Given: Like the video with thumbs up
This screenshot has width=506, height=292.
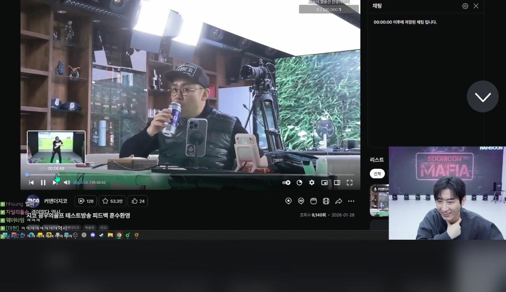Looking at the screenshot, I should (138, 201).
